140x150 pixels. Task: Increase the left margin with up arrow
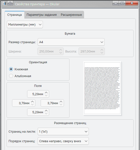click(32, 102)
